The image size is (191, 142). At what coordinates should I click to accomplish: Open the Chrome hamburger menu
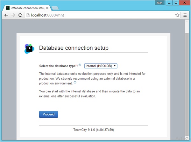click(x=185, y=15)
